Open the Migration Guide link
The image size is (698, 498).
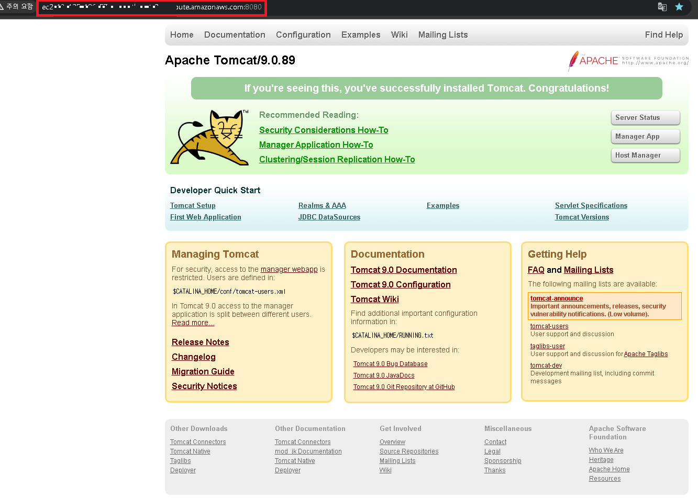[203, 371]
